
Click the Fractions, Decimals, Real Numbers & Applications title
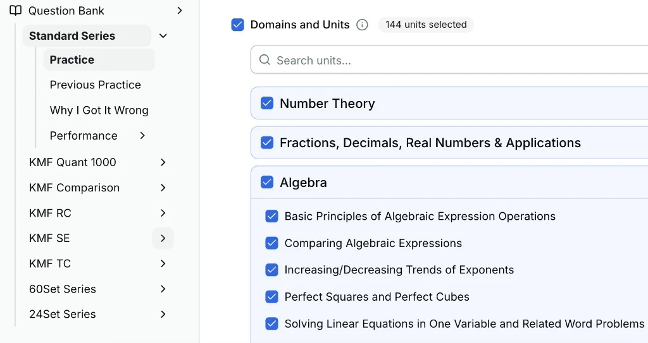pos(430,143)
